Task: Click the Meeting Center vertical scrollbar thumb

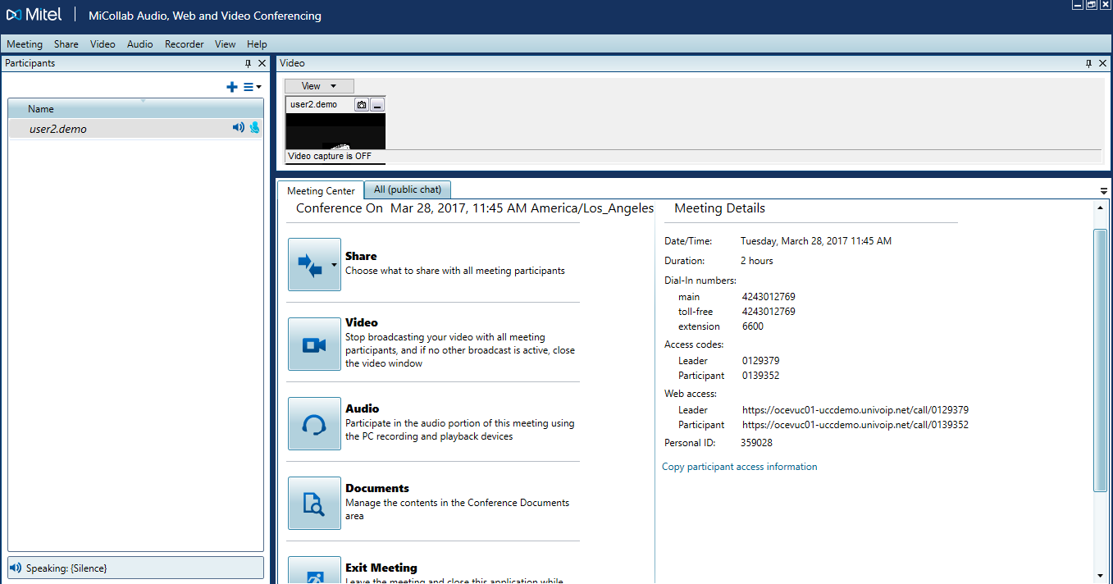Action: tap(1100, 361)
